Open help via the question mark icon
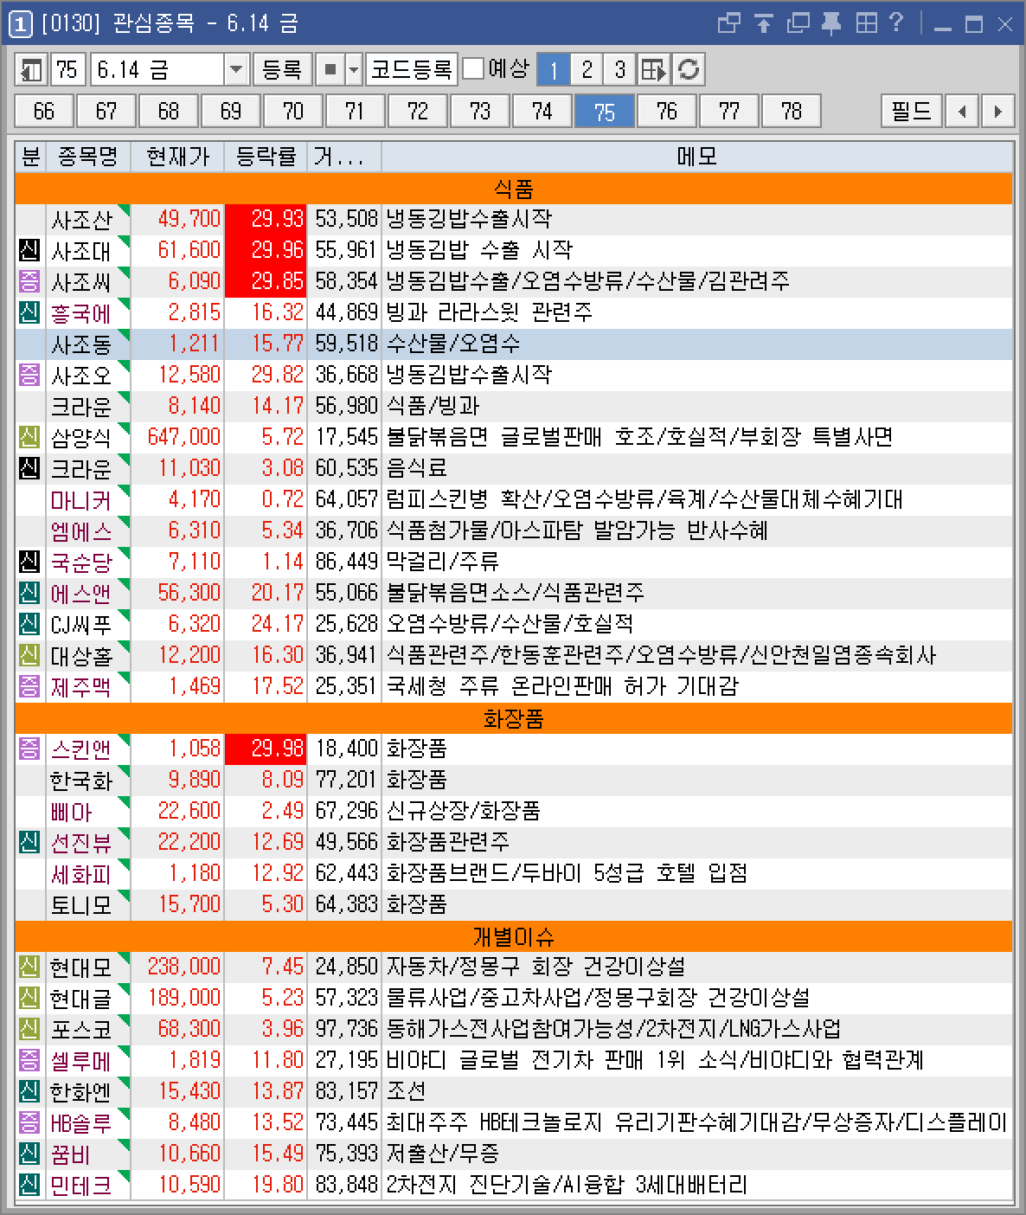Image resolution: width=1026 pixels, height=1215 pixels. pyautogui.click(x=896, y=23)
